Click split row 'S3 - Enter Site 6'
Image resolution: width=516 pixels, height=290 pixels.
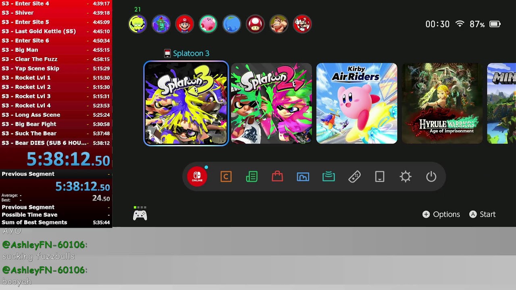tap(56, 41)
